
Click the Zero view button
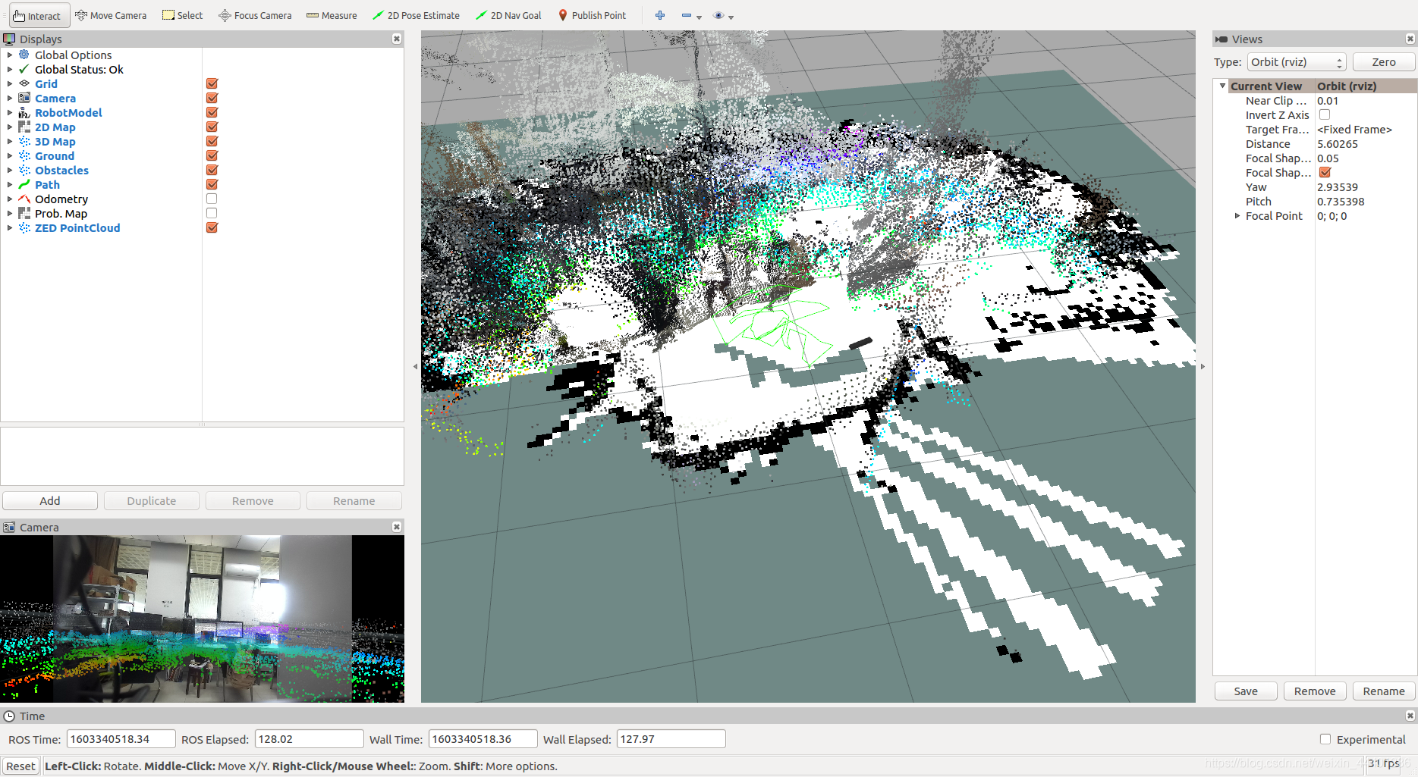pos(1383,62)
